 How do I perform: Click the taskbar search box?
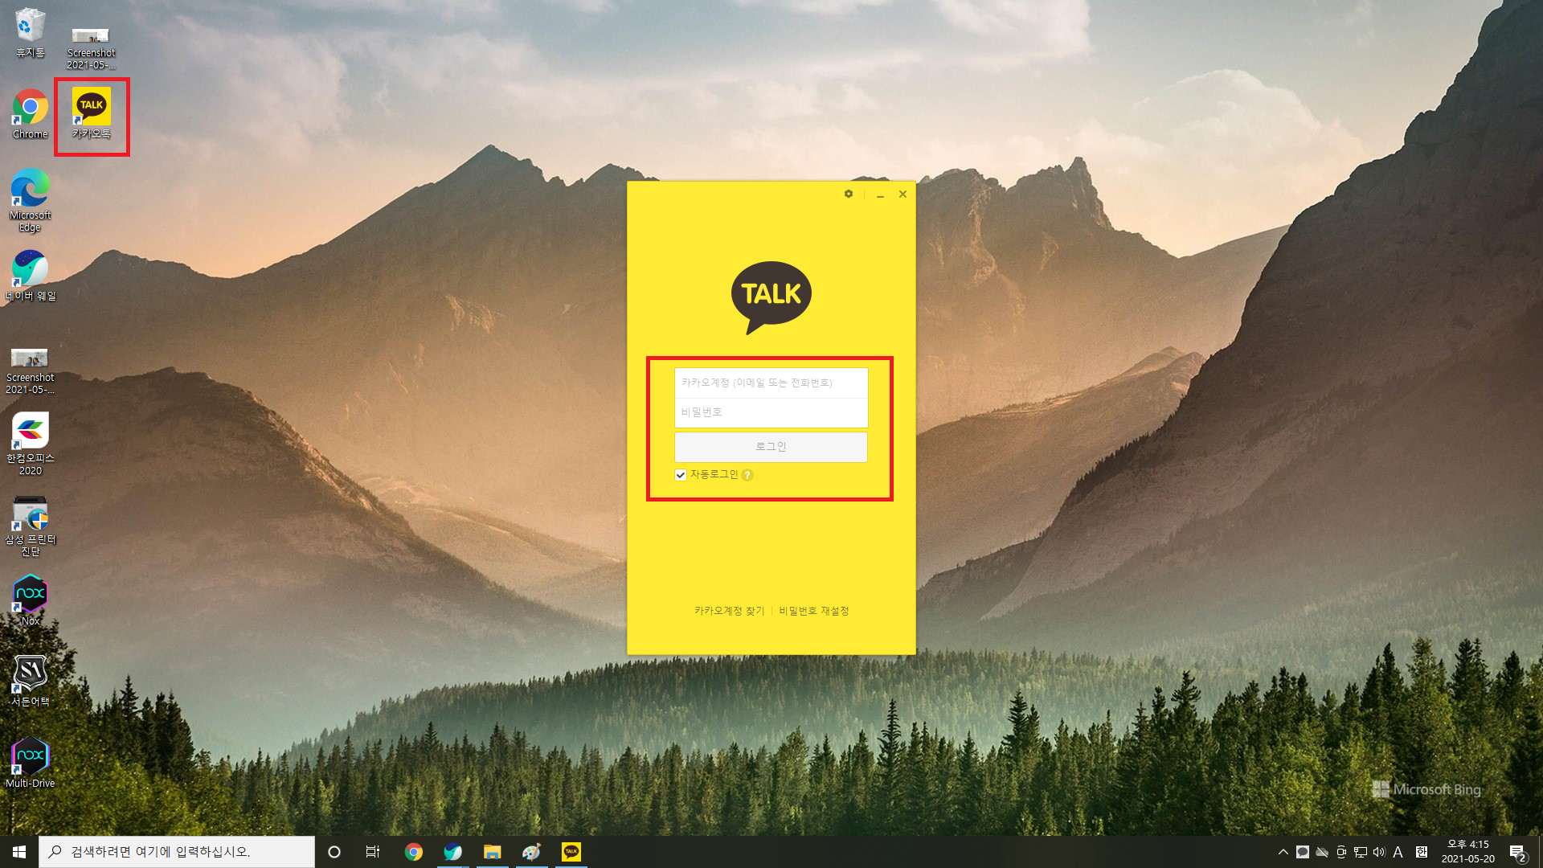[x=177, y=852]
